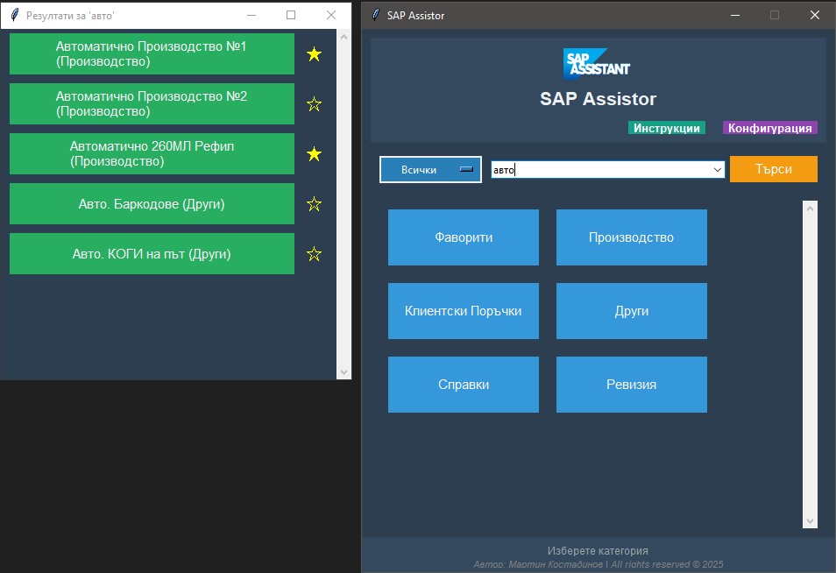The width and height of the screenshot is (836, 573).
Task: Open the Фаворити category
Action: (464, 237)
